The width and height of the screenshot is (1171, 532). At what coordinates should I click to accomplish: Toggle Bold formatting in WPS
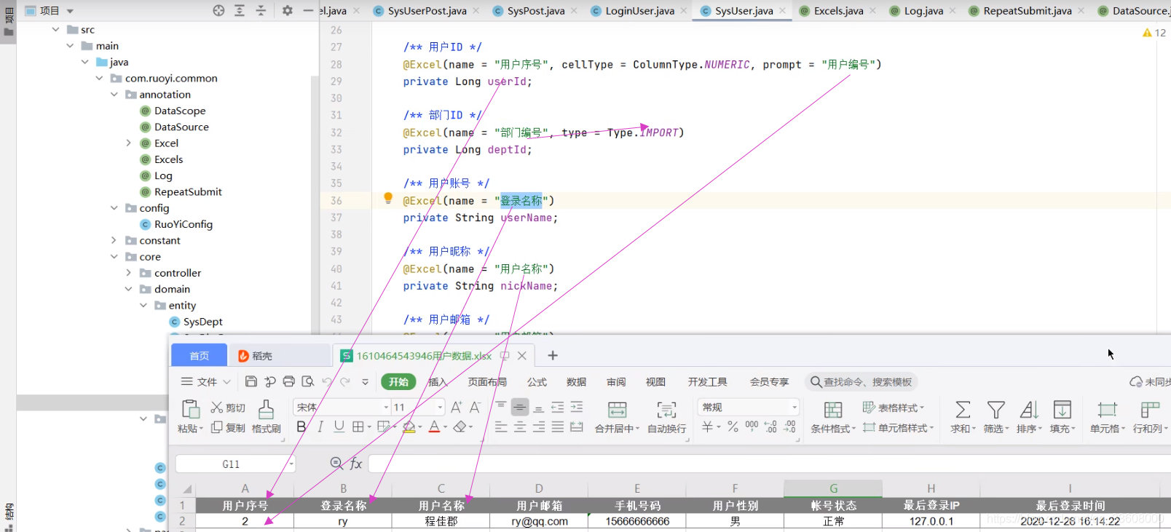[x=301, y=427]
